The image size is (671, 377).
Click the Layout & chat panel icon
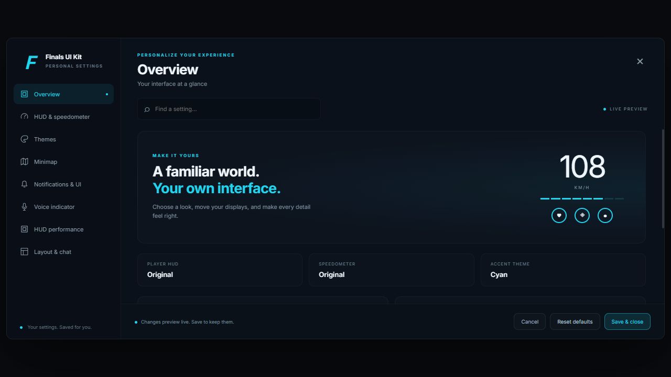click(24, 252)
